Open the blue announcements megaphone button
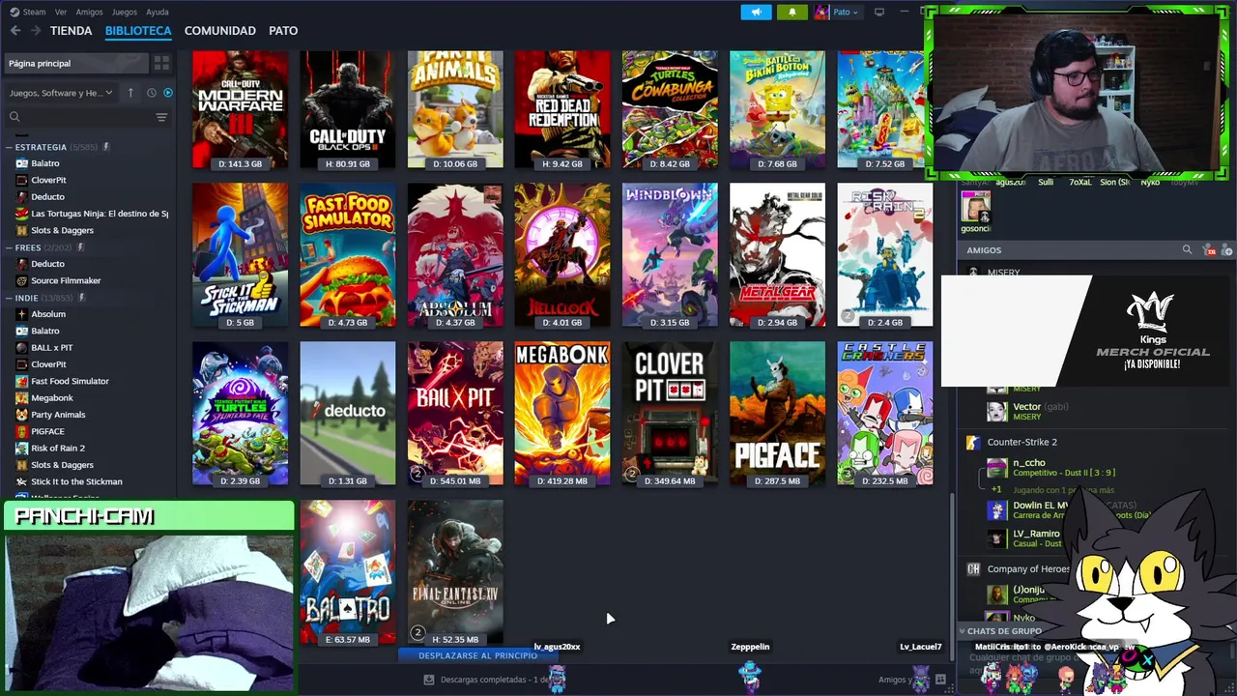 [756, 12]
